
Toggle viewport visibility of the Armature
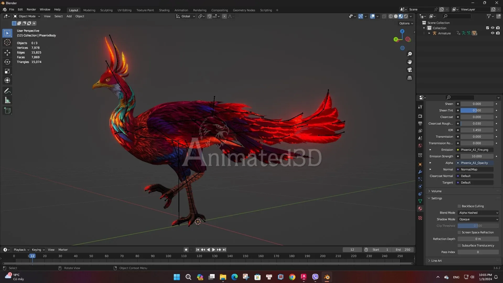point(493,33)
